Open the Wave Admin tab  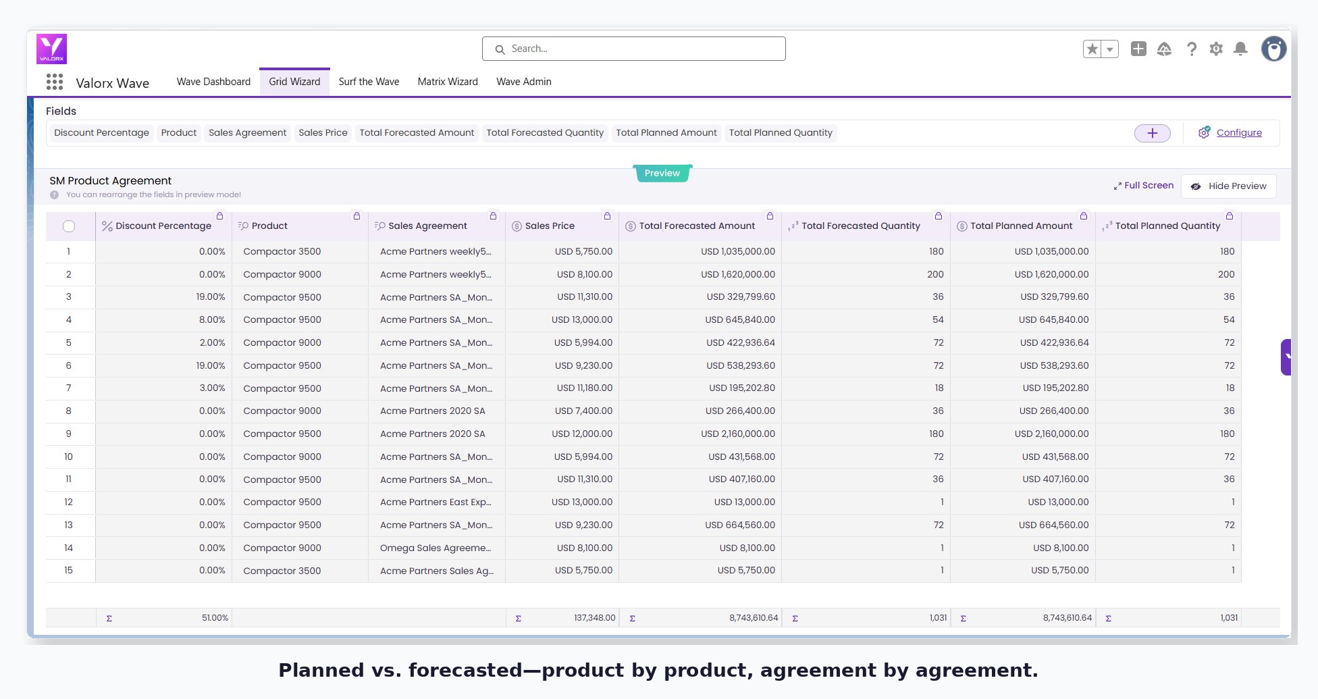pos(524,82)
